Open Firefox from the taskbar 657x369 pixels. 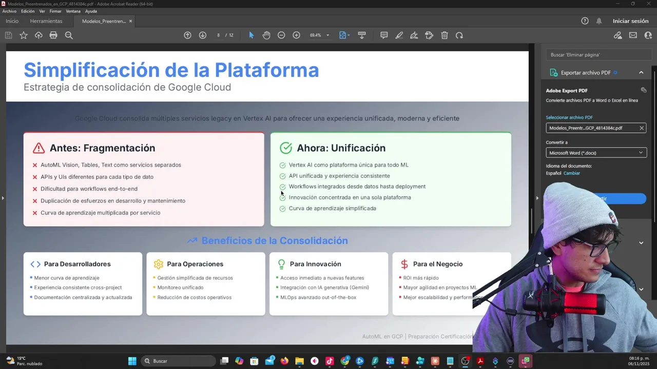pyautogui.click(x=284, y=361)
